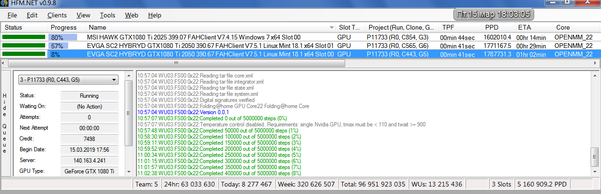This screenshot has height=194, width=601.
Task: Click the green status bar of MSI HAWK row
Action: (x=24, y=37)
